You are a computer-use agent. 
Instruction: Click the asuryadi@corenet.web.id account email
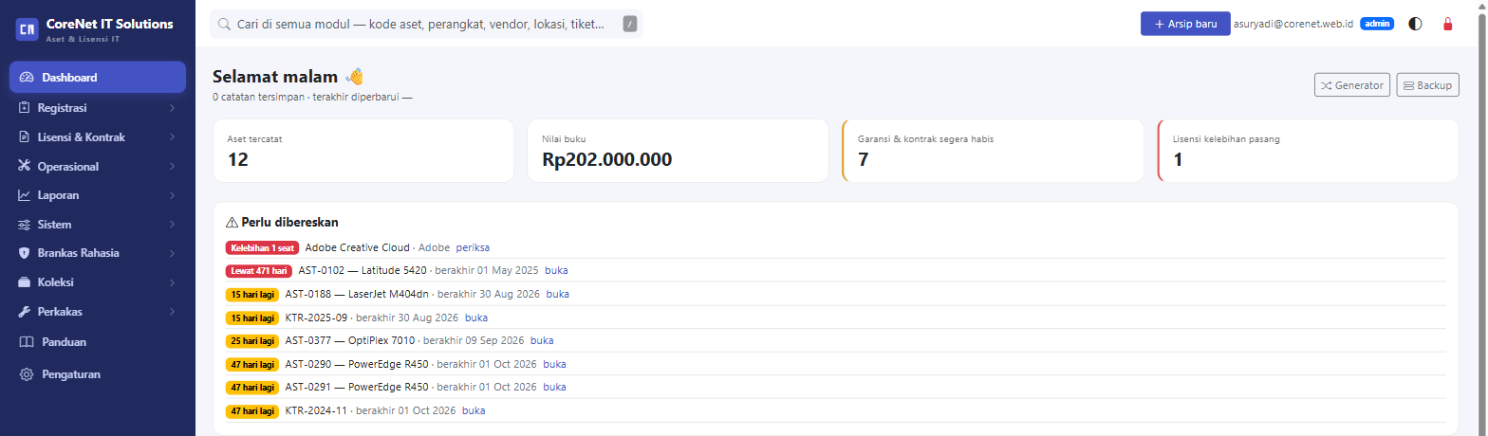(x=1293, y=24)
